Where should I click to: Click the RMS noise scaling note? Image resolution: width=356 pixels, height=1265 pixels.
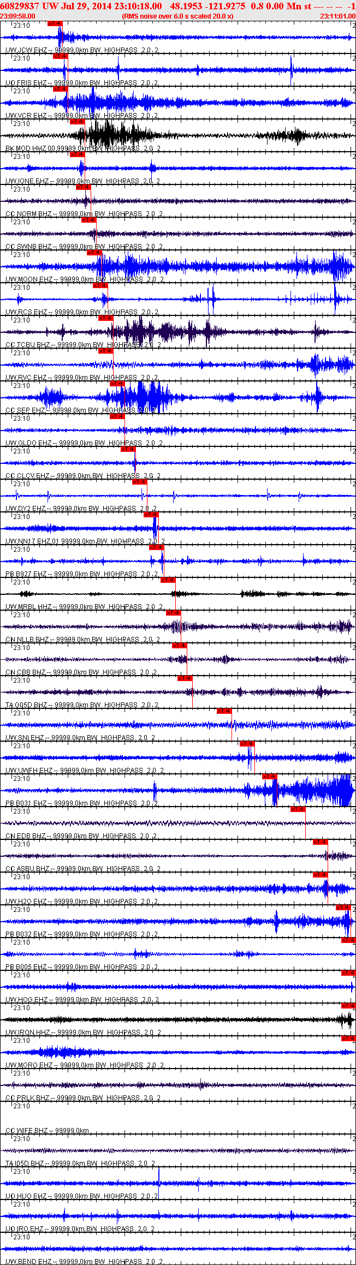tap(177, 16)
